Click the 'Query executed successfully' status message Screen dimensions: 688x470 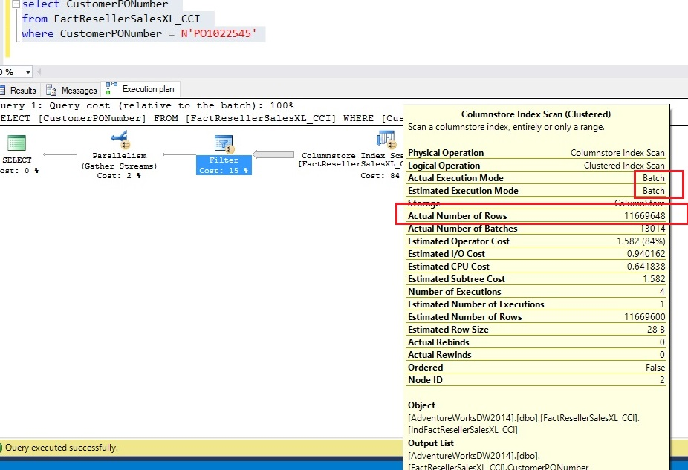click(62, 448)
